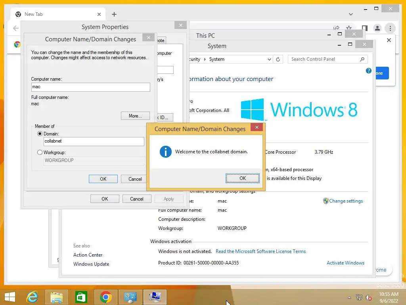This screenshot has height=305, width=406.
Task: Click the muted volume tray icon
Action: pos(368,297)
